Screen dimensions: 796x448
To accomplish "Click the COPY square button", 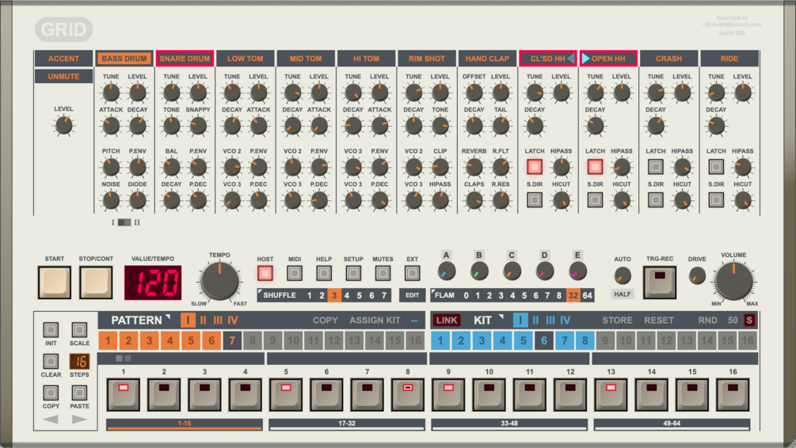I will 51,393.
